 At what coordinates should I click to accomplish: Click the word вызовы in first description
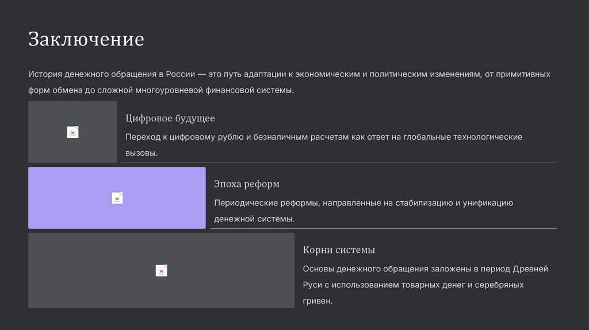[141, 153]
